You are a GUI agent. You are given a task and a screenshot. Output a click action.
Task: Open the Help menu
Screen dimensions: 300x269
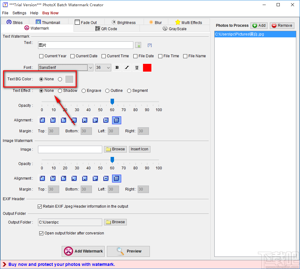pyautogui.click(x=34, y=13)
